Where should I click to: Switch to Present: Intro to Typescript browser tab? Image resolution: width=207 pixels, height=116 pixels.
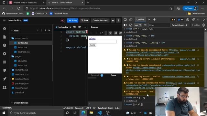[x=25, y=3]
